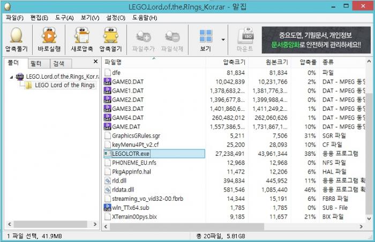The image size is (375, 242).
Task: Click folder panel scroll-left arrow
Action: coord(10,224)
